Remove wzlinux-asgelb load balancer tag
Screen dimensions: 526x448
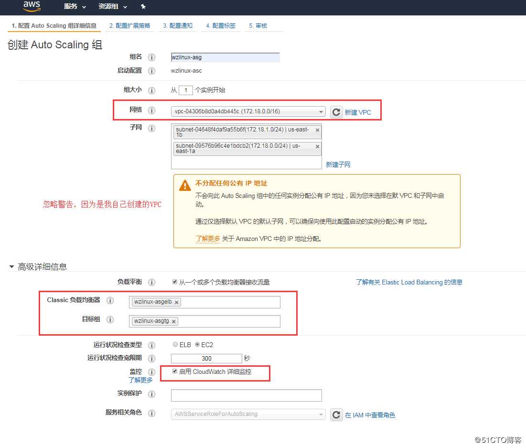[176, 302]
